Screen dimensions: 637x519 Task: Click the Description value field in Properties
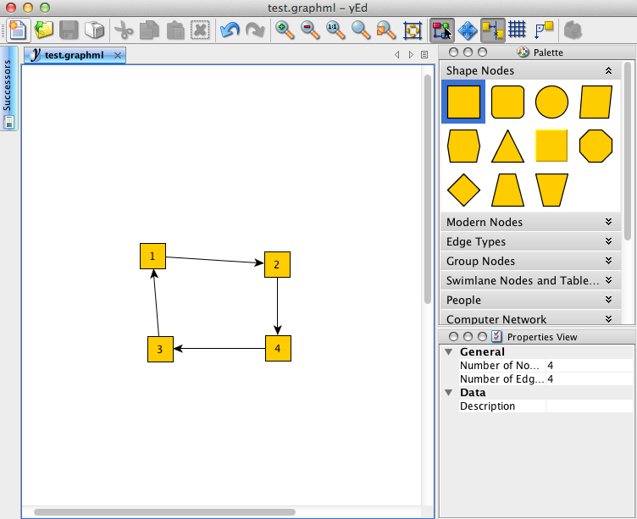(x=588, y=406)
